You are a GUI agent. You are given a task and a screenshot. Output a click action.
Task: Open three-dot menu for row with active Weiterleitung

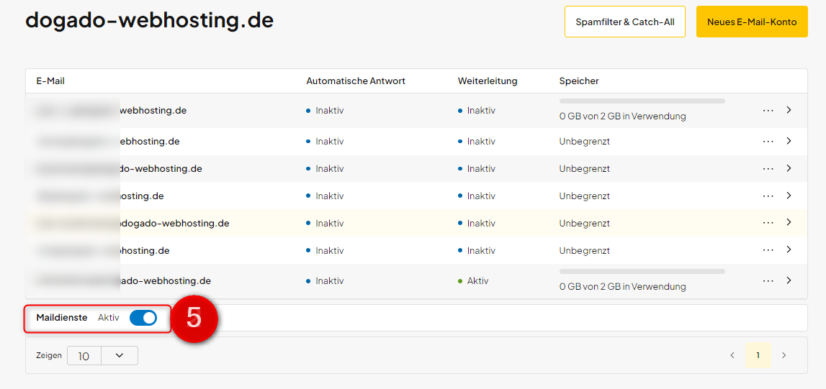[768, 280]
